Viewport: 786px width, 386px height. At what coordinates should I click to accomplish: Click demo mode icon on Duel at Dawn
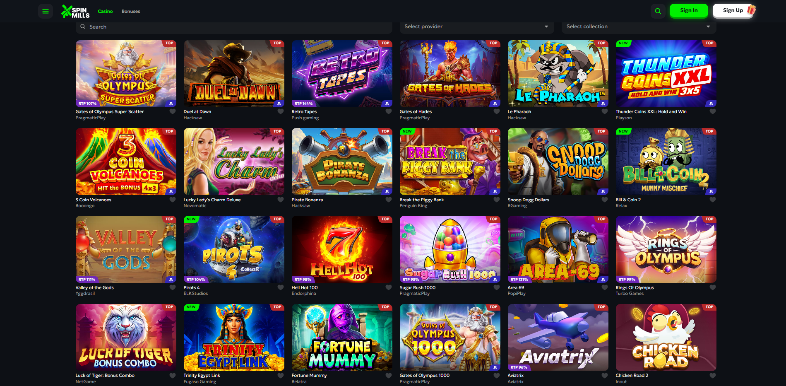[279, 104]
